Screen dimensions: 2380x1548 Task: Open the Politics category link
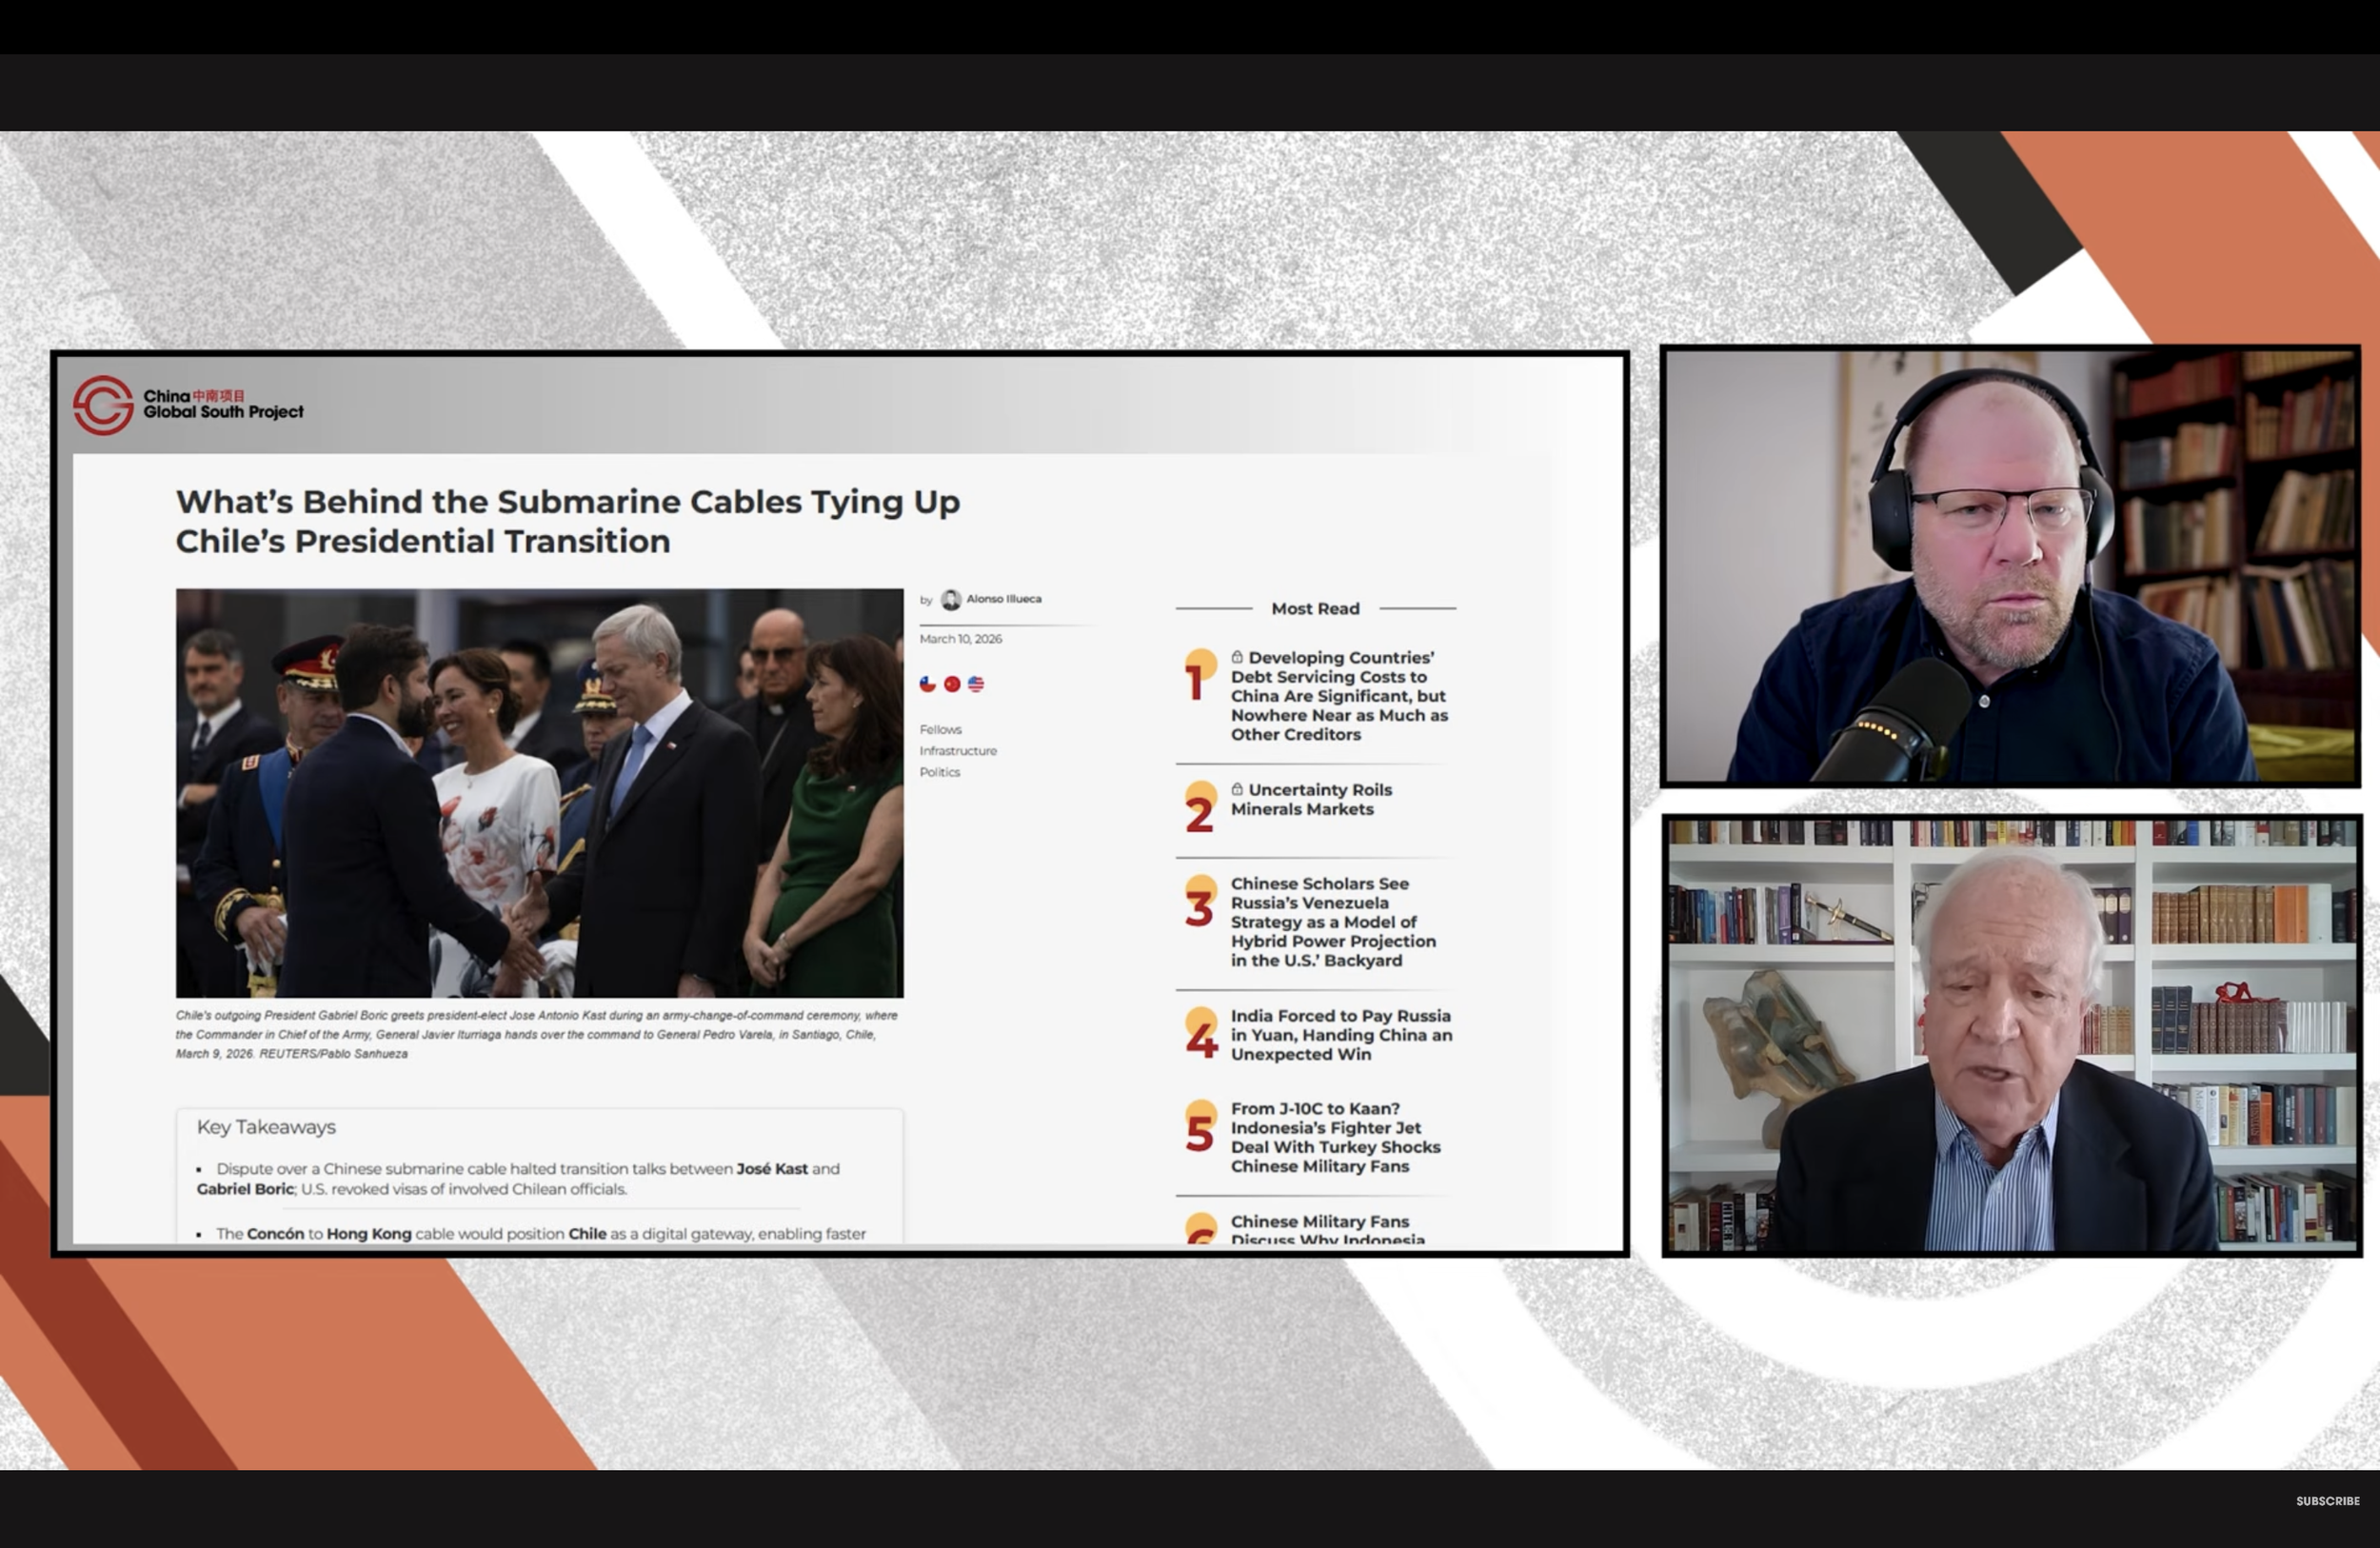point(939,772)
